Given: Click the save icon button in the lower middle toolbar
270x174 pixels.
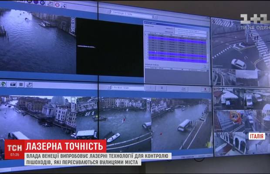Looking at the screenshot, I should click(162, 88).
